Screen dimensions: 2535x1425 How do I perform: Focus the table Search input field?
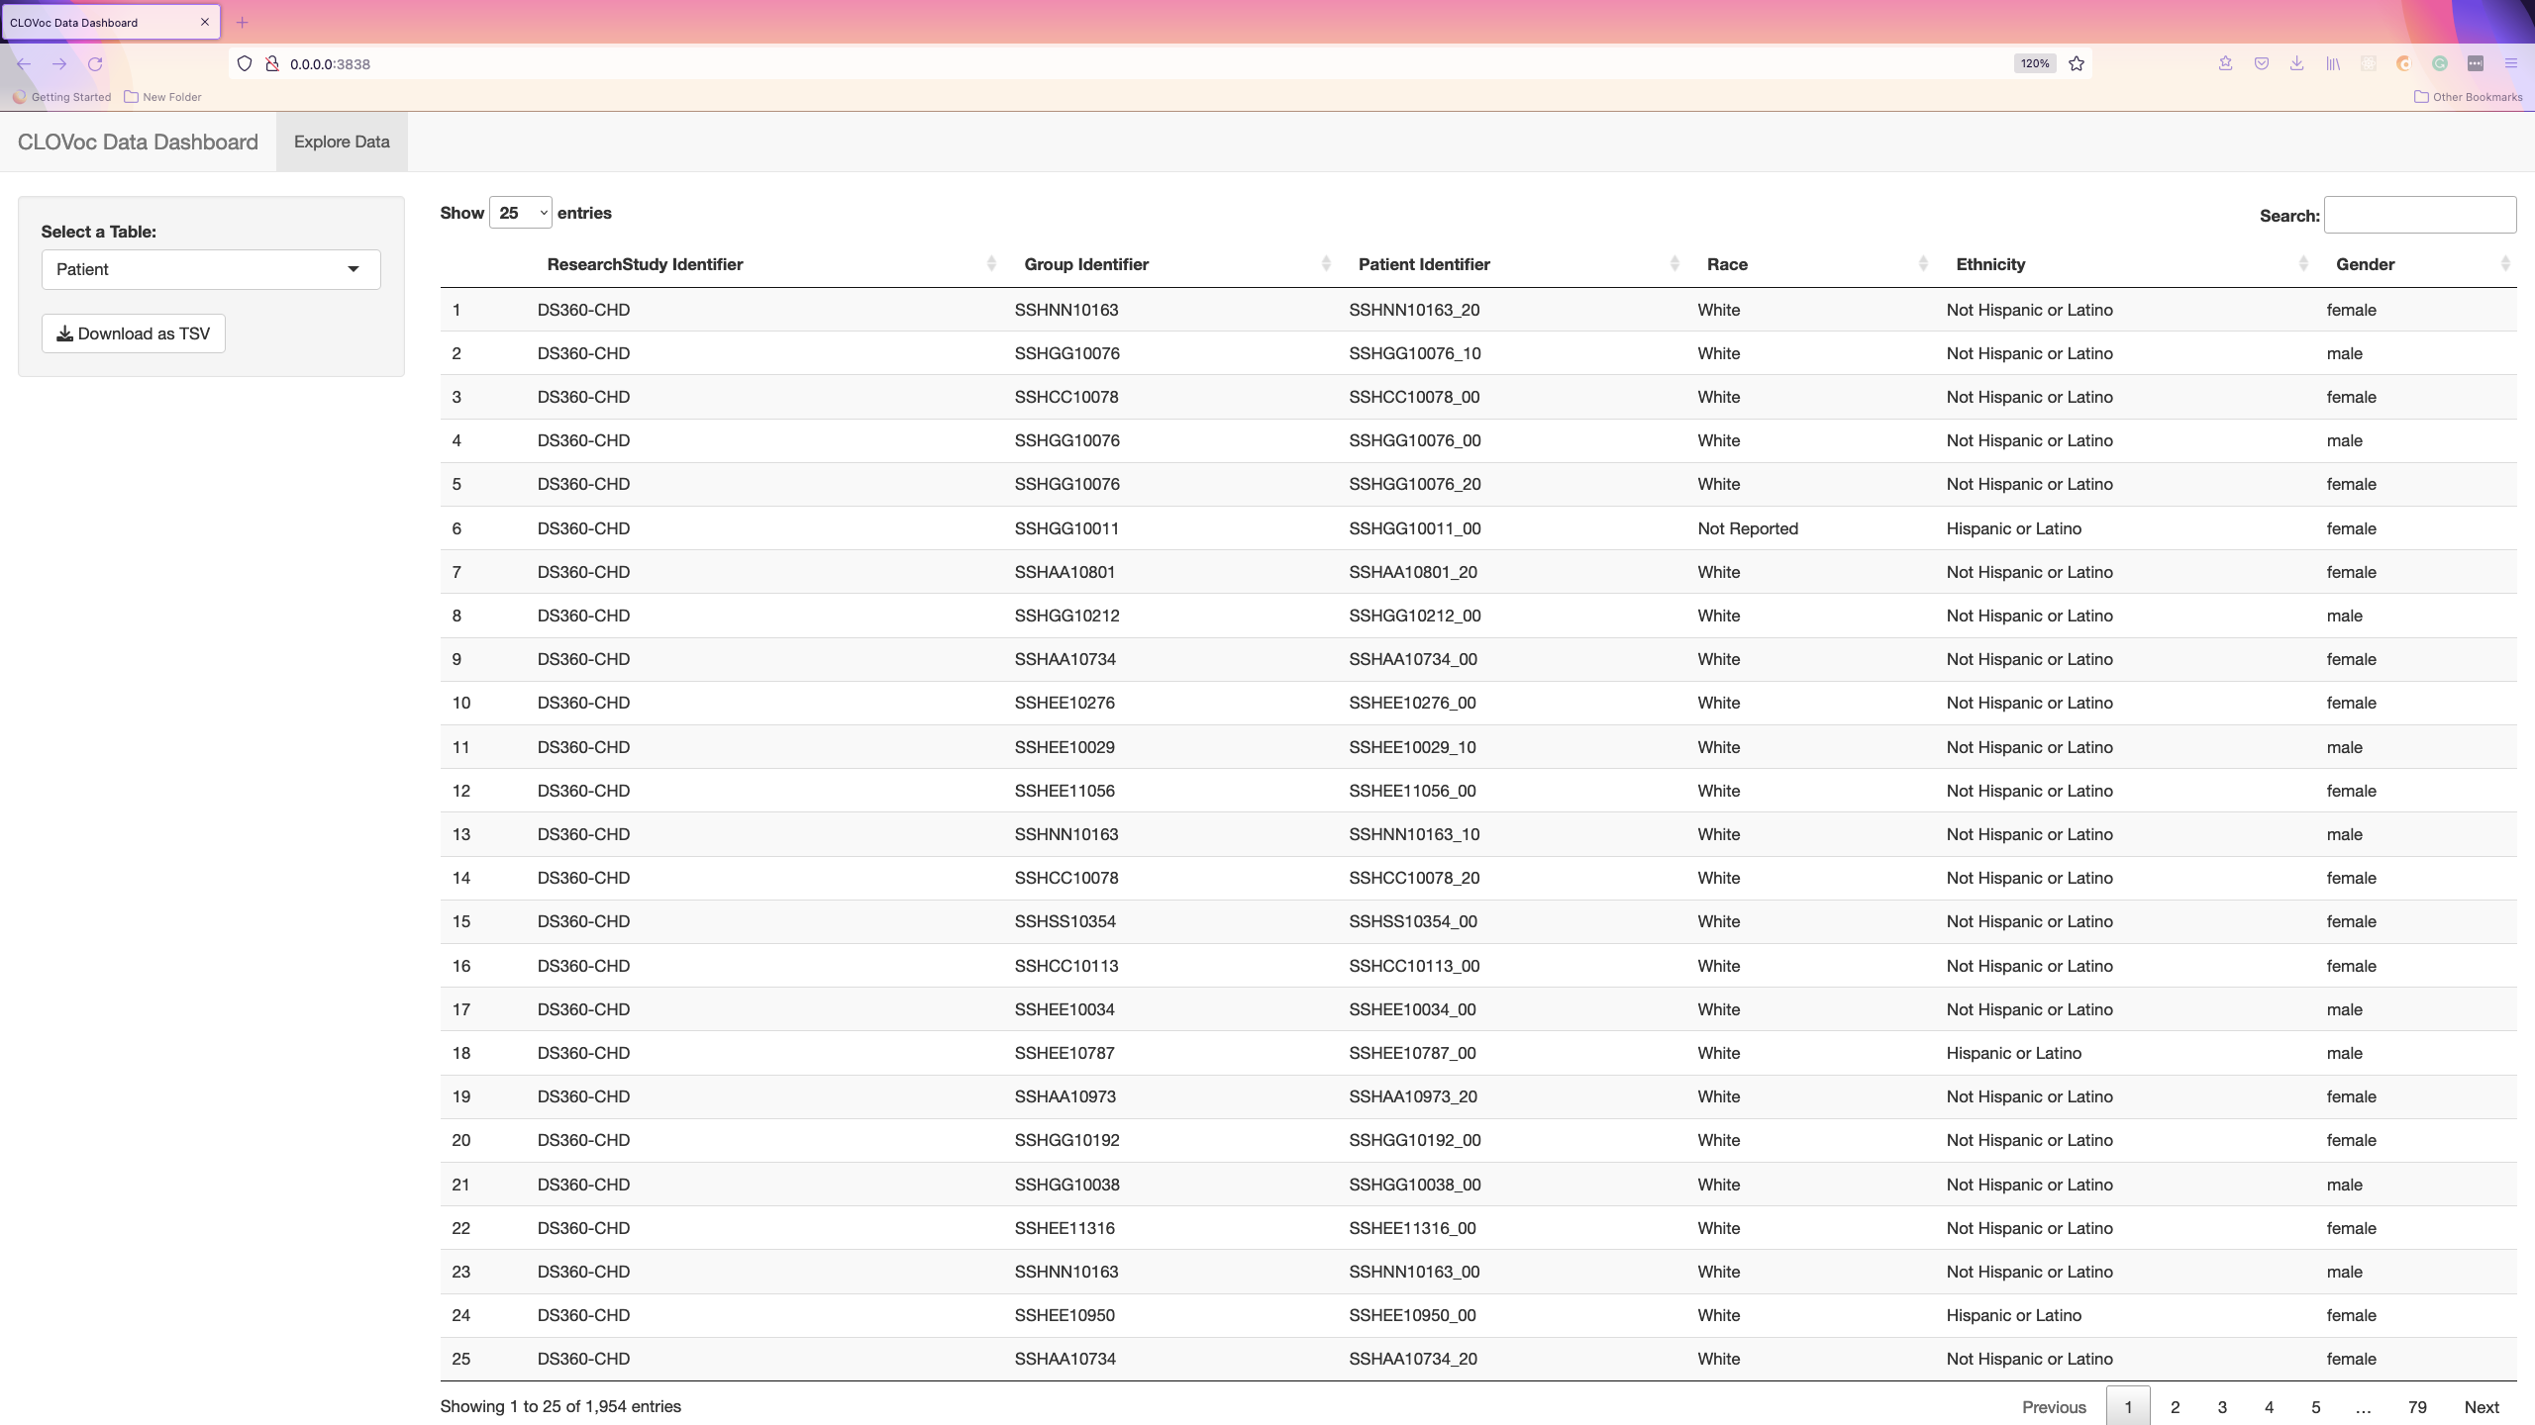[x=2419, y=215]
